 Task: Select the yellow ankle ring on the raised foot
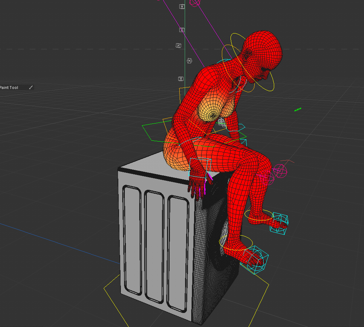[x=259, y=215]
